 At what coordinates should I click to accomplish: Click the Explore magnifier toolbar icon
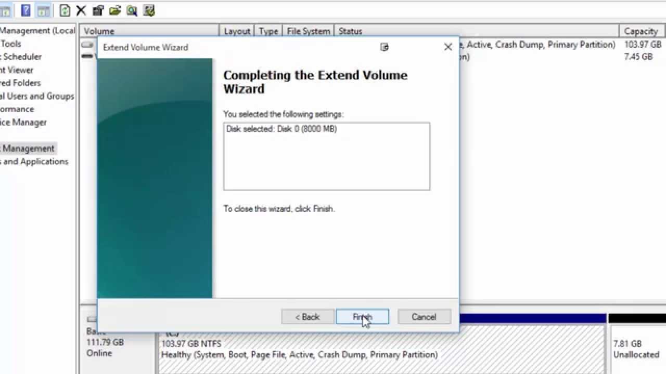click(132, 10)
